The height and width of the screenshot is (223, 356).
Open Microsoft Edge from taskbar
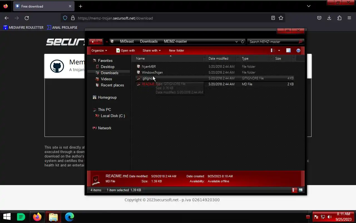tap(69, 217)
